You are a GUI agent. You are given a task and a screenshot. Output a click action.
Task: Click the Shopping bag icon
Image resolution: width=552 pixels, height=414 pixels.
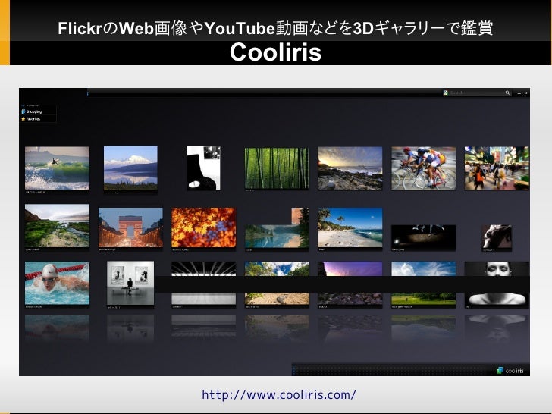(24, 111)
